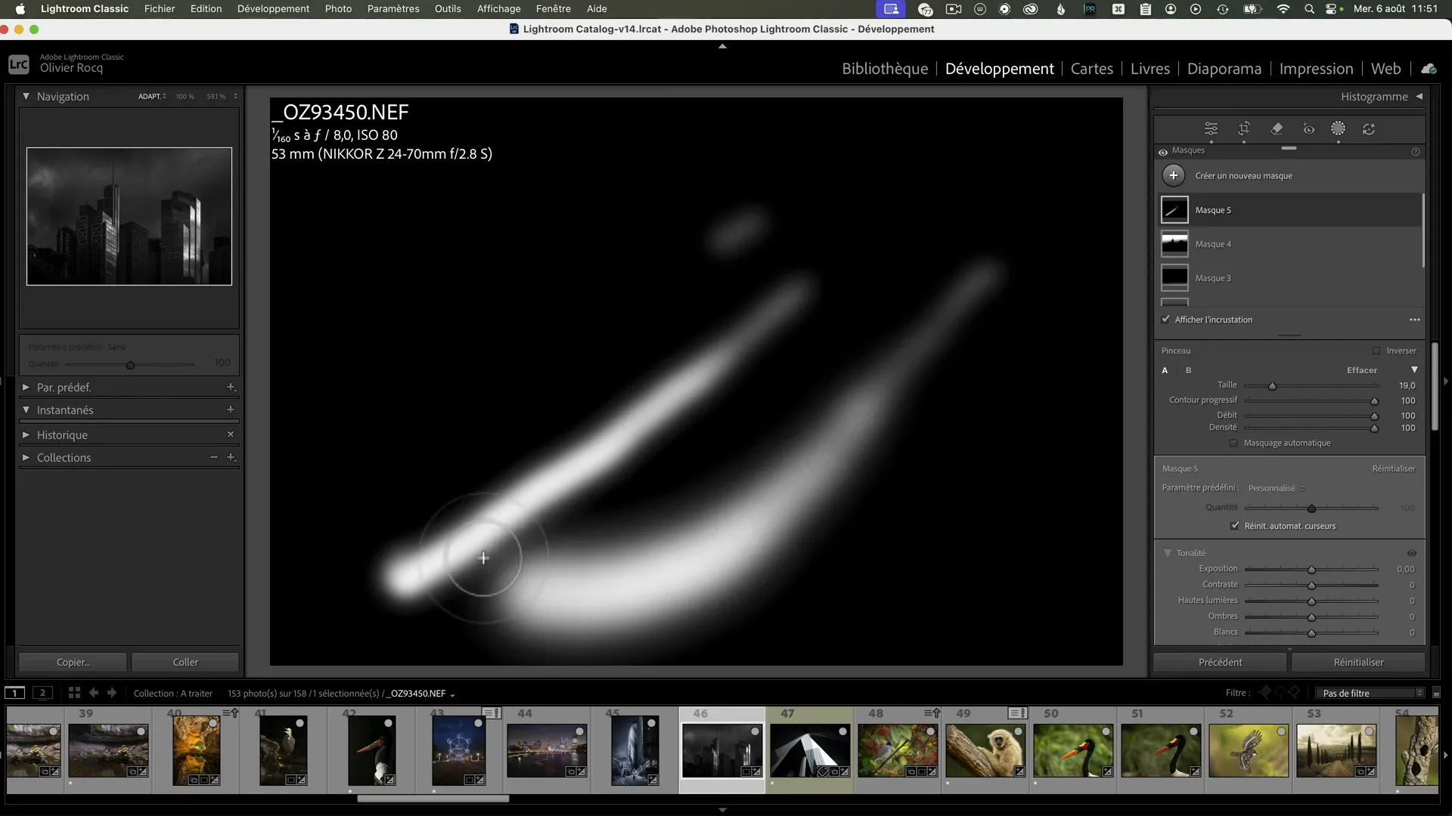Collapse the Instantanés panel
This screenshot has height=816, width=1452.
point(26,410)
